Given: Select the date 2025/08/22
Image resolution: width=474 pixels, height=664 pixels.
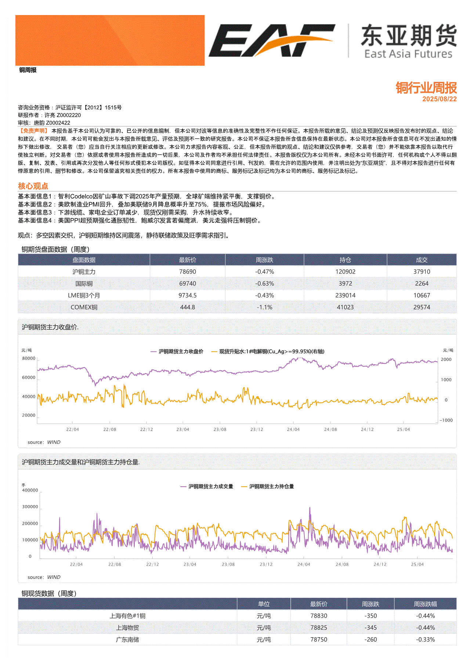Looking at the screenshot, I should point(439,99).
